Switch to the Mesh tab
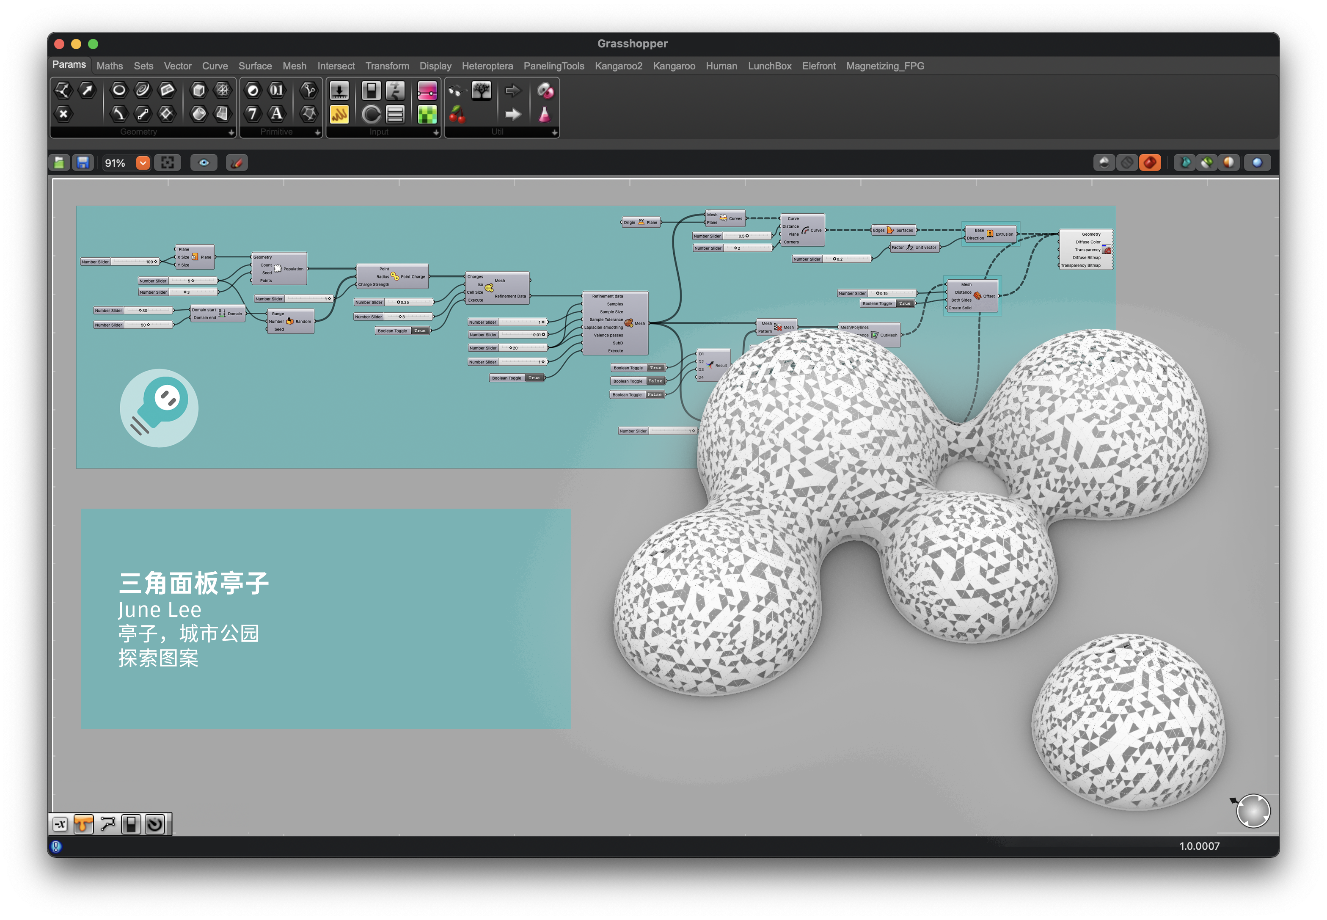This screenshot has width=1327, height=920. [x=294, y=66]
